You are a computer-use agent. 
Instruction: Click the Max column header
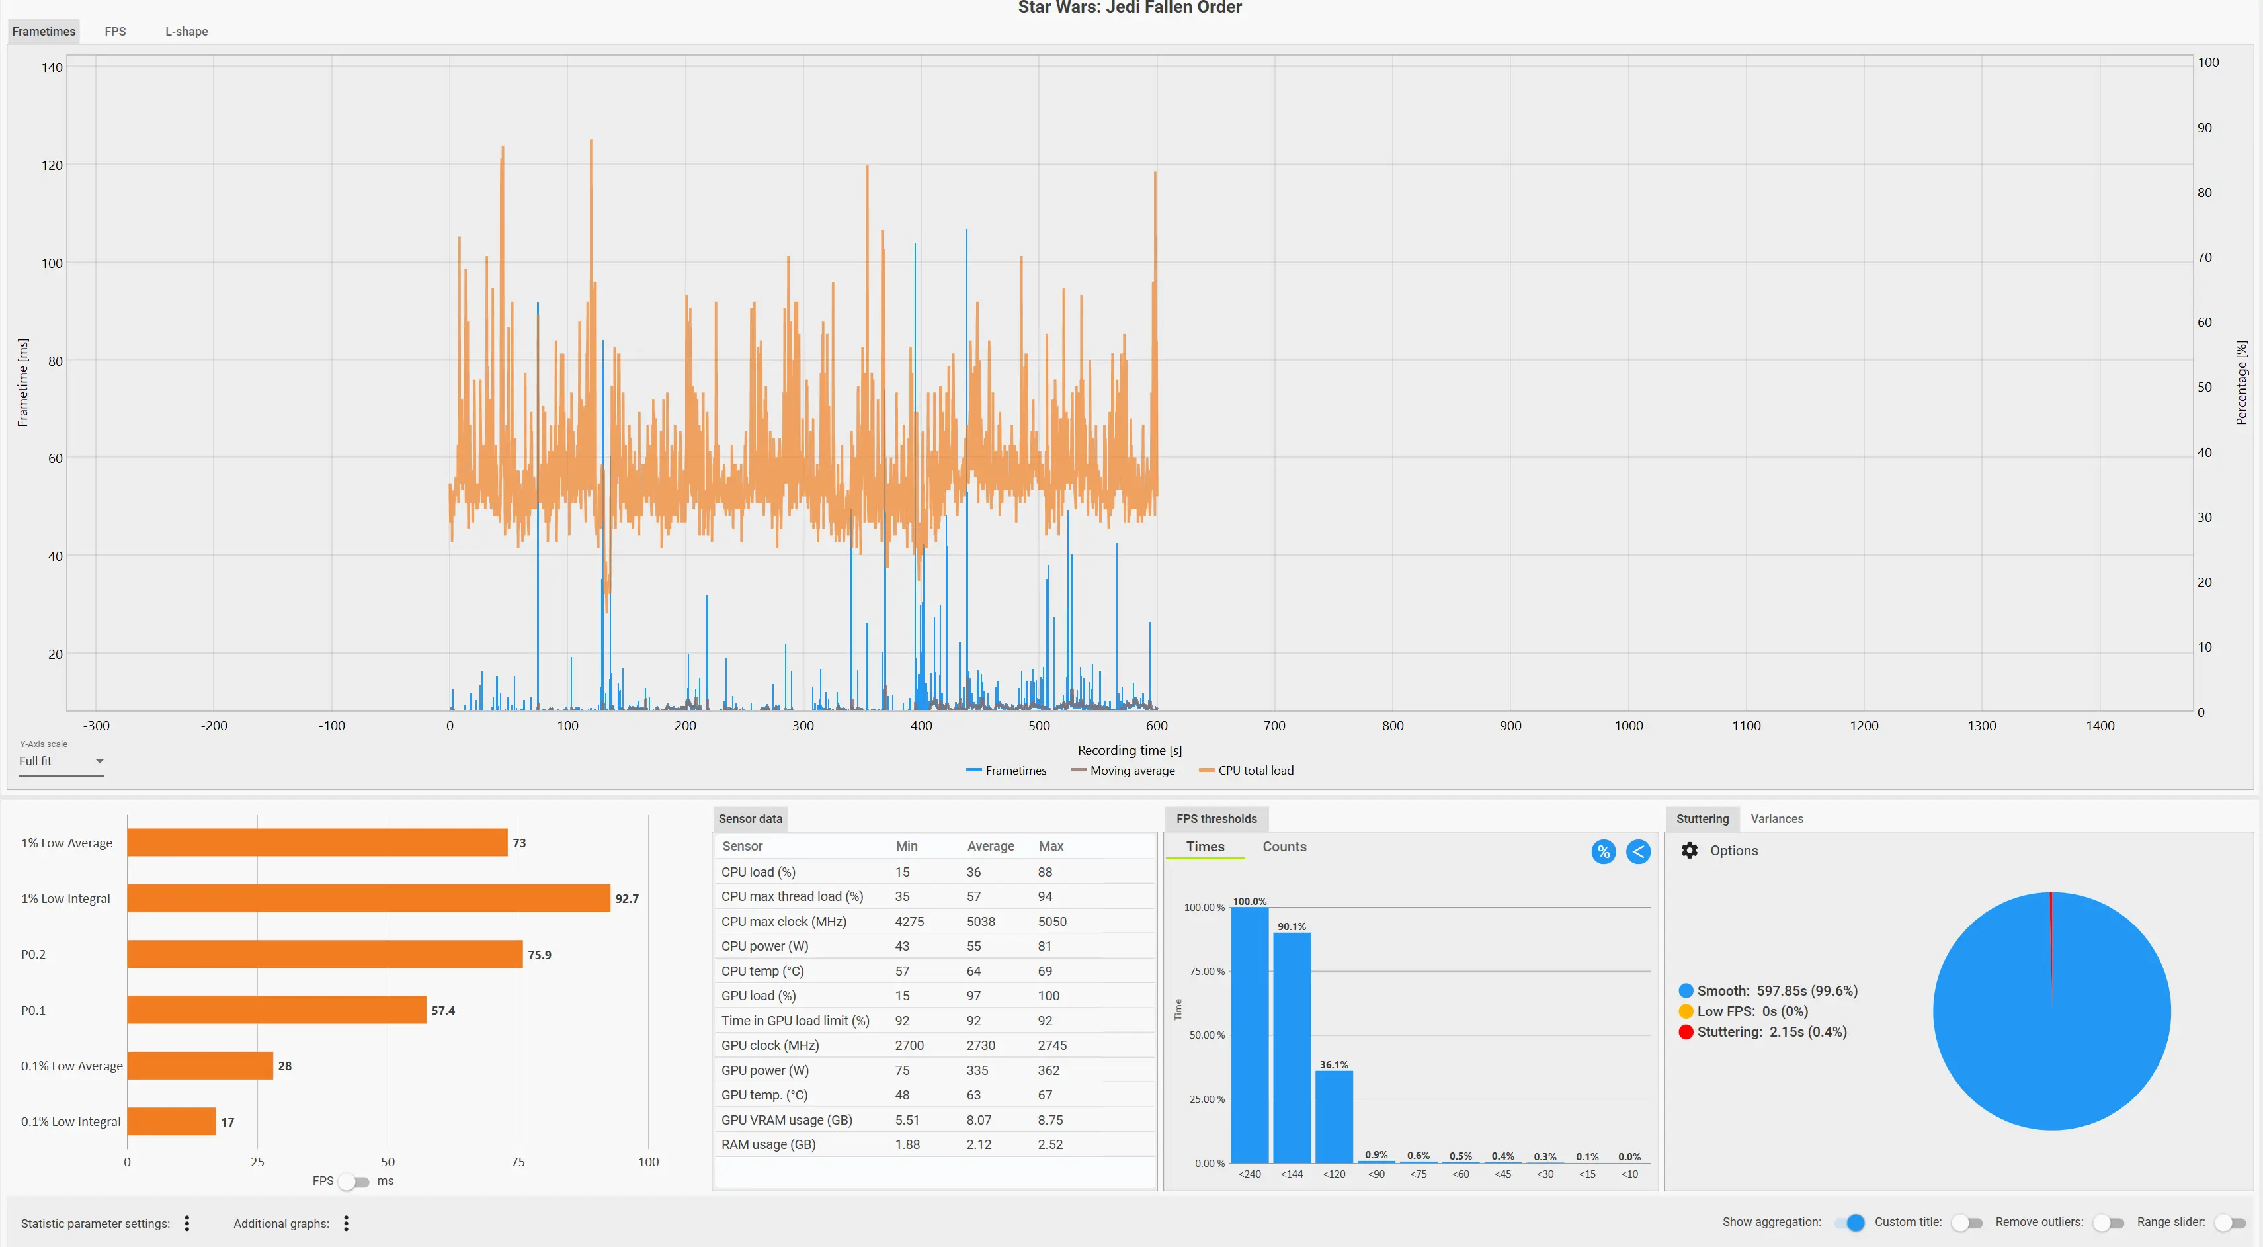pyautogui.click(x=1051, y=846)
